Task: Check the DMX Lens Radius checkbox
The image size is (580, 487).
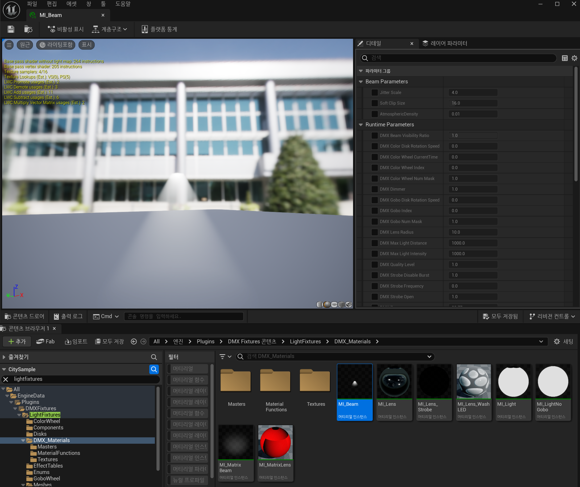Action: (375, 232)
